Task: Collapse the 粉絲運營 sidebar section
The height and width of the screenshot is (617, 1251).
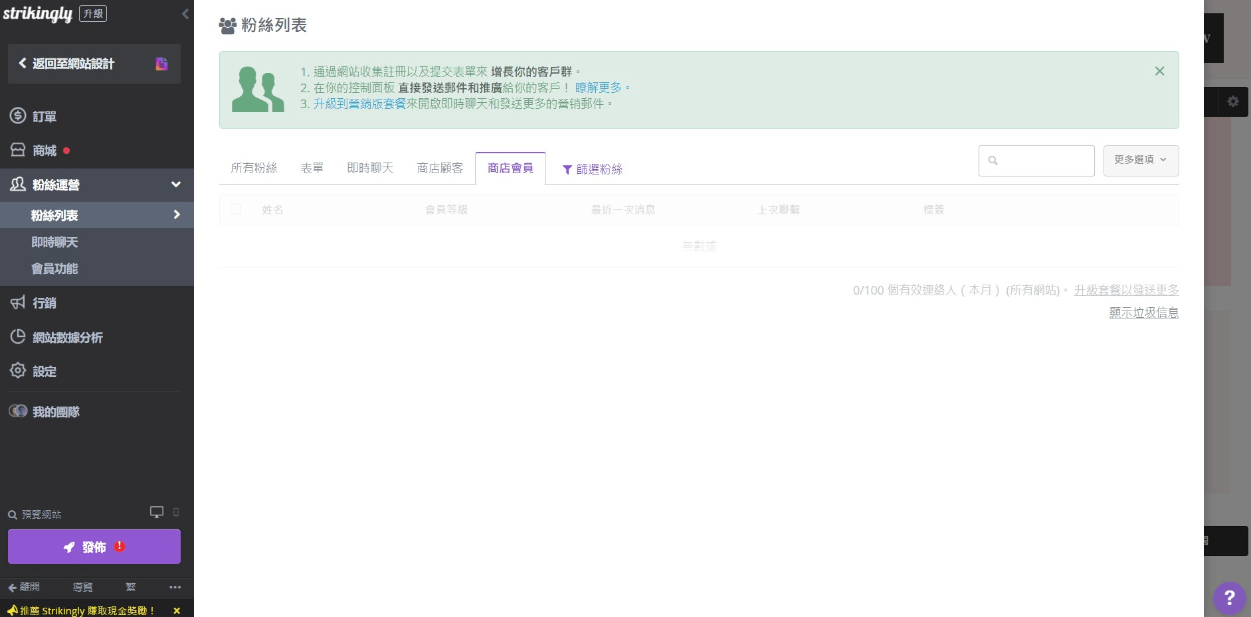Action: pos(175,184)
